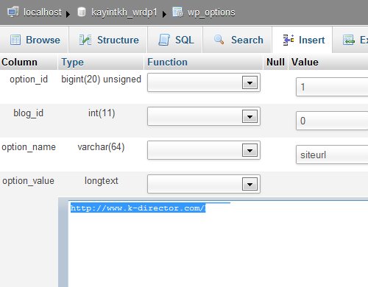
Task: Open function dropdown for option_id
Action: point(204,82)
